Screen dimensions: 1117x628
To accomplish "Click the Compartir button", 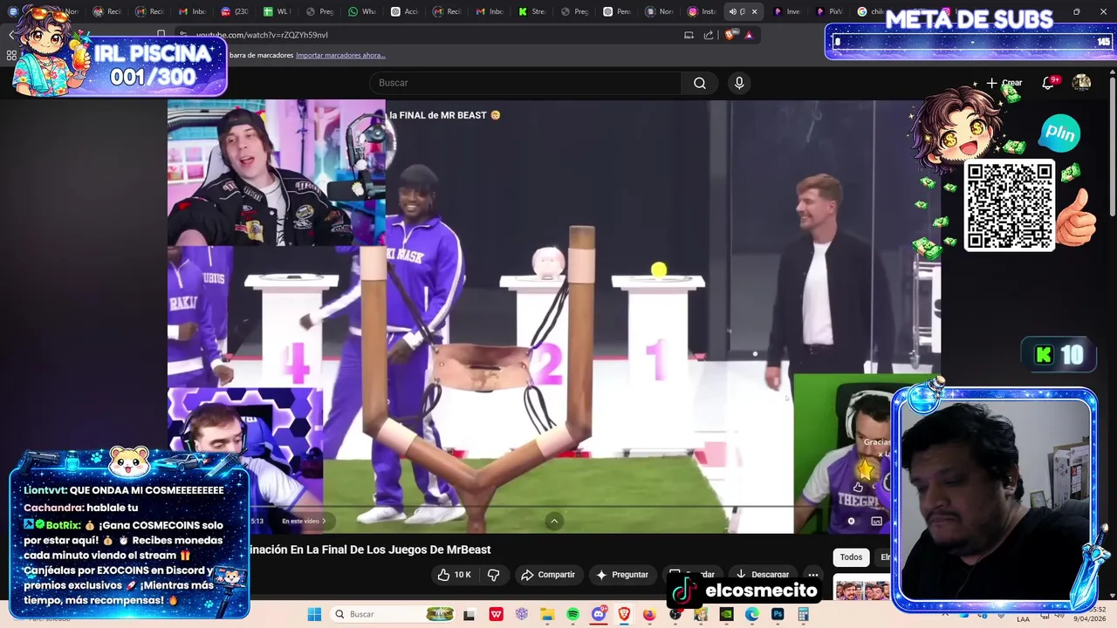I will click(548, 575).
